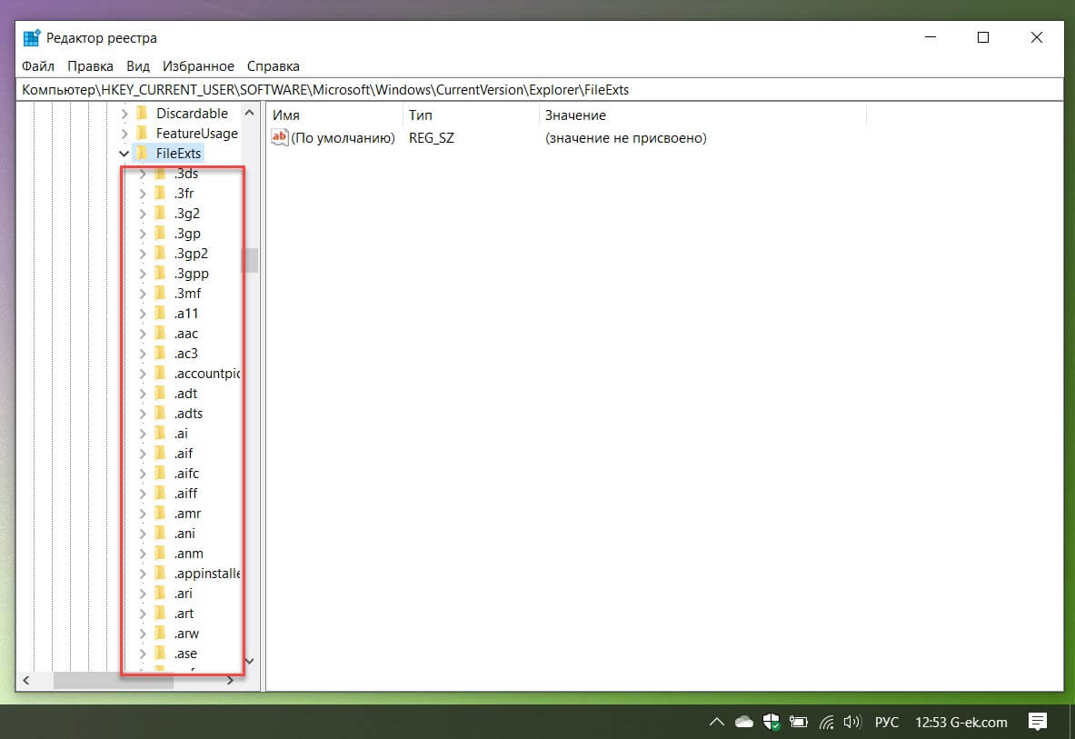Select the .amr key
This screenshot has width=1075, height=739.
pos(187,514)
